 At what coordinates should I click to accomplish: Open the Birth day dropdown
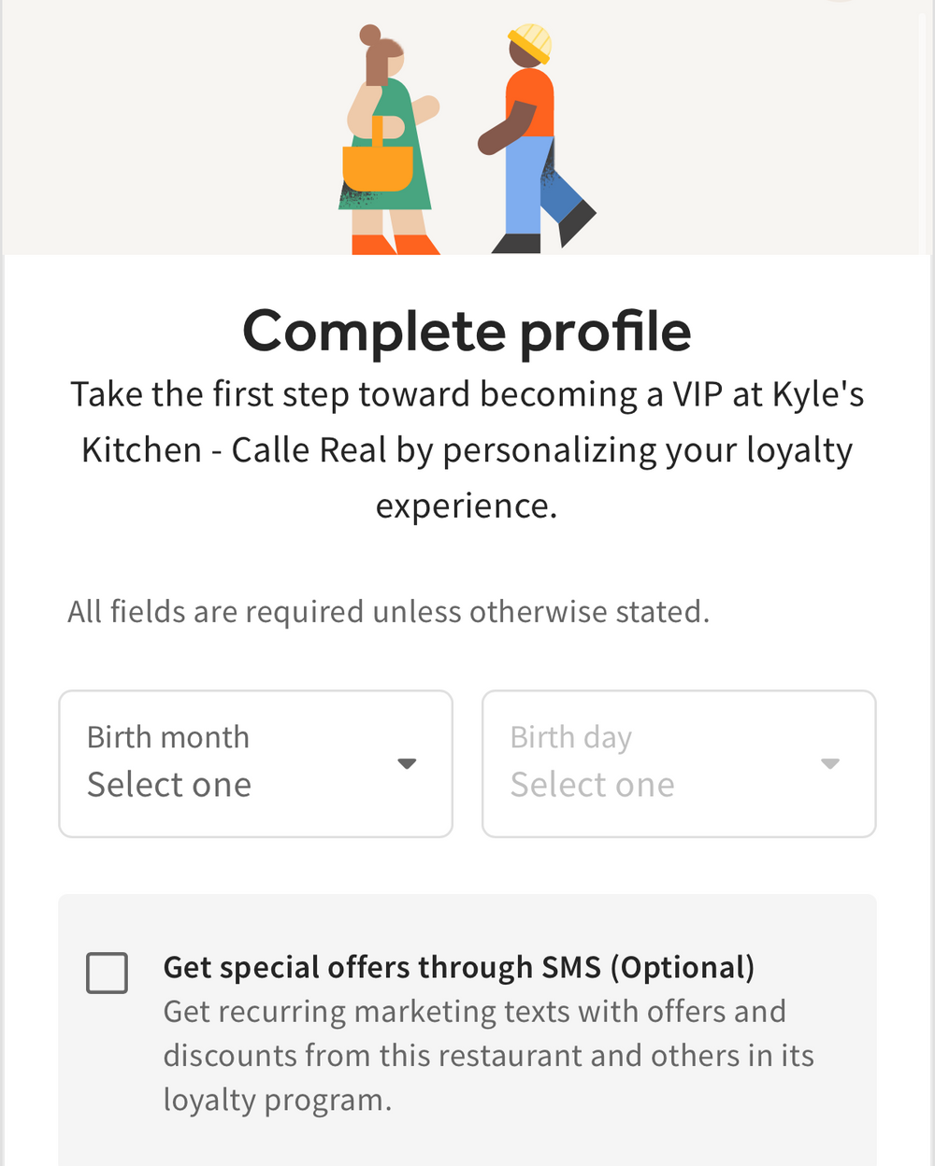pyautogui.click(x=678, y=763)
